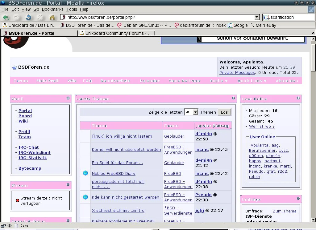Click the security lock icon in status bar
Screen dimensions: 316x230
[3, 226]
